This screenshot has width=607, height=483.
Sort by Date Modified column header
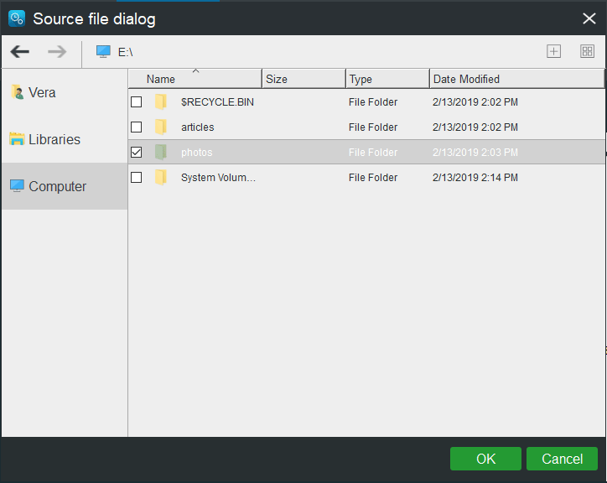[x=516, y=79]
